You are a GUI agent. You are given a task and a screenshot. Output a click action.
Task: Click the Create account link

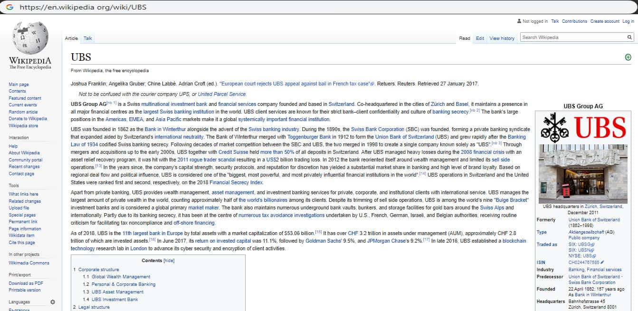[605, 21]
